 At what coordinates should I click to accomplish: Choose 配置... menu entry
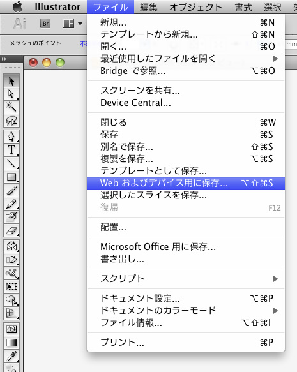point(186,227)
